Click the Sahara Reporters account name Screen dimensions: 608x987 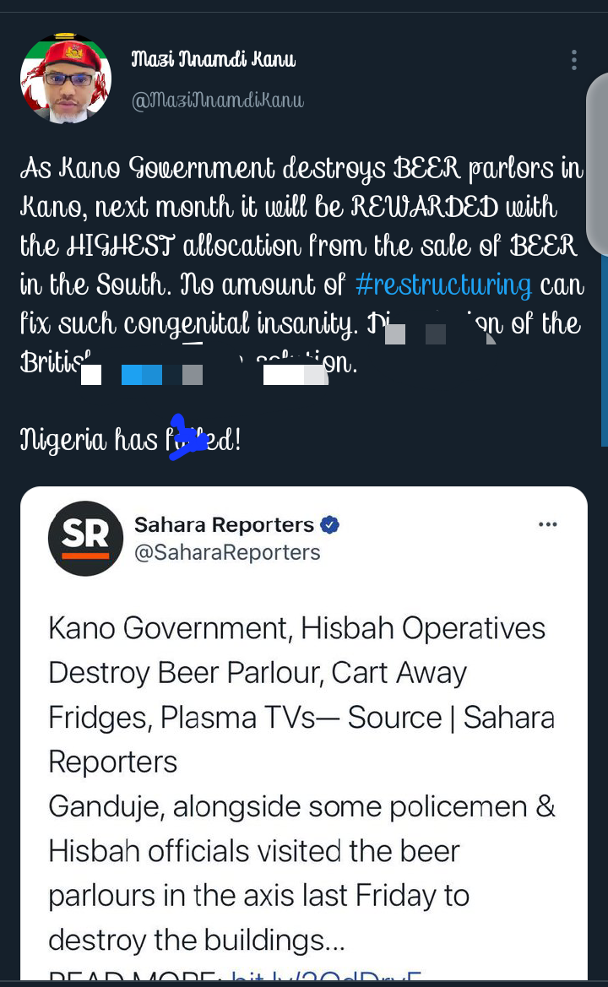pos(224,524)
